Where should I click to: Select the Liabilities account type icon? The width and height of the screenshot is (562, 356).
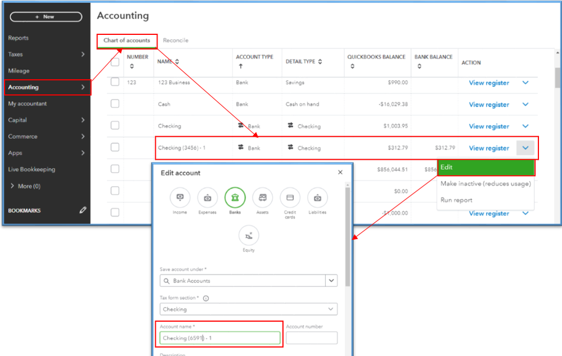pos(317,197)
